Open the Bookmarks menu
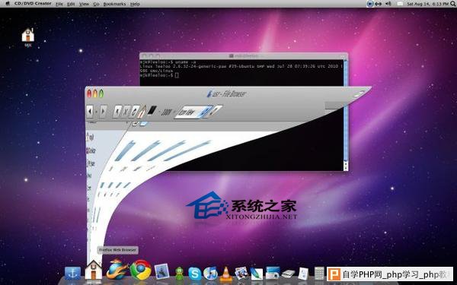Screen dimensions: 457x285 coord(114,4)
